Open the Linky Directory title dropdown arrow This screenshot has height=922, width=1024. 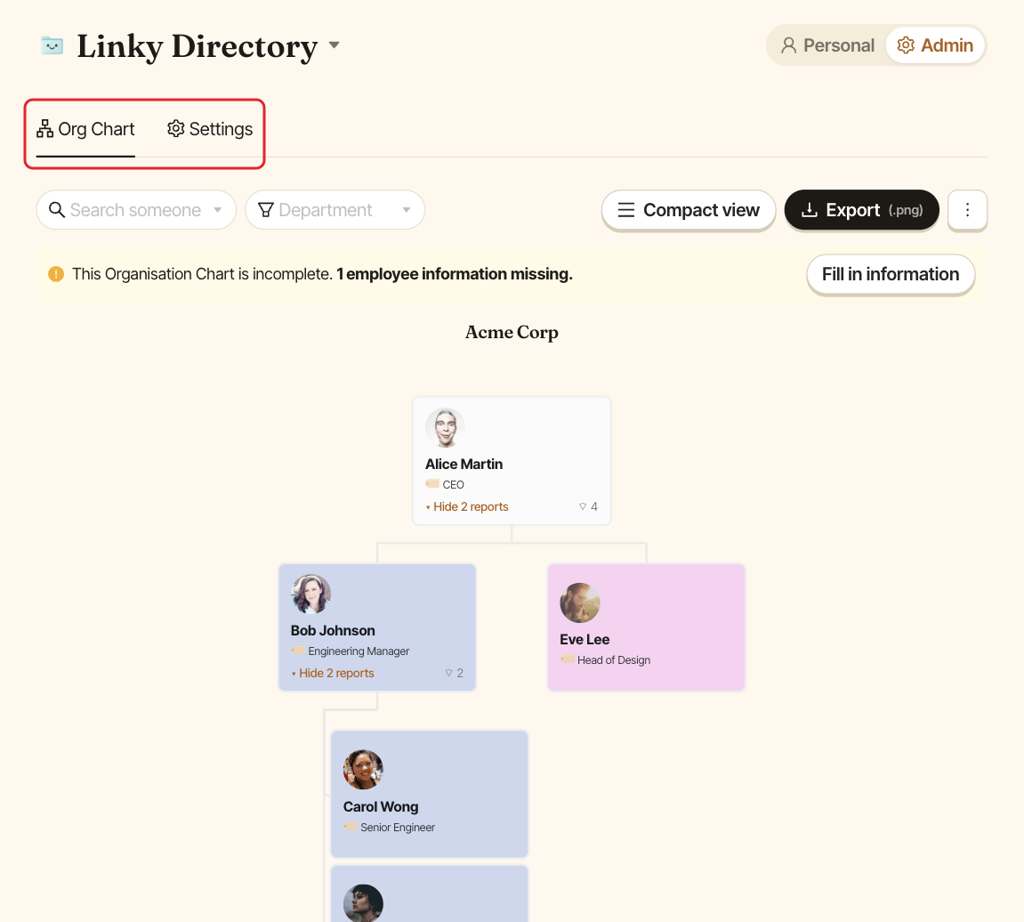335,45
